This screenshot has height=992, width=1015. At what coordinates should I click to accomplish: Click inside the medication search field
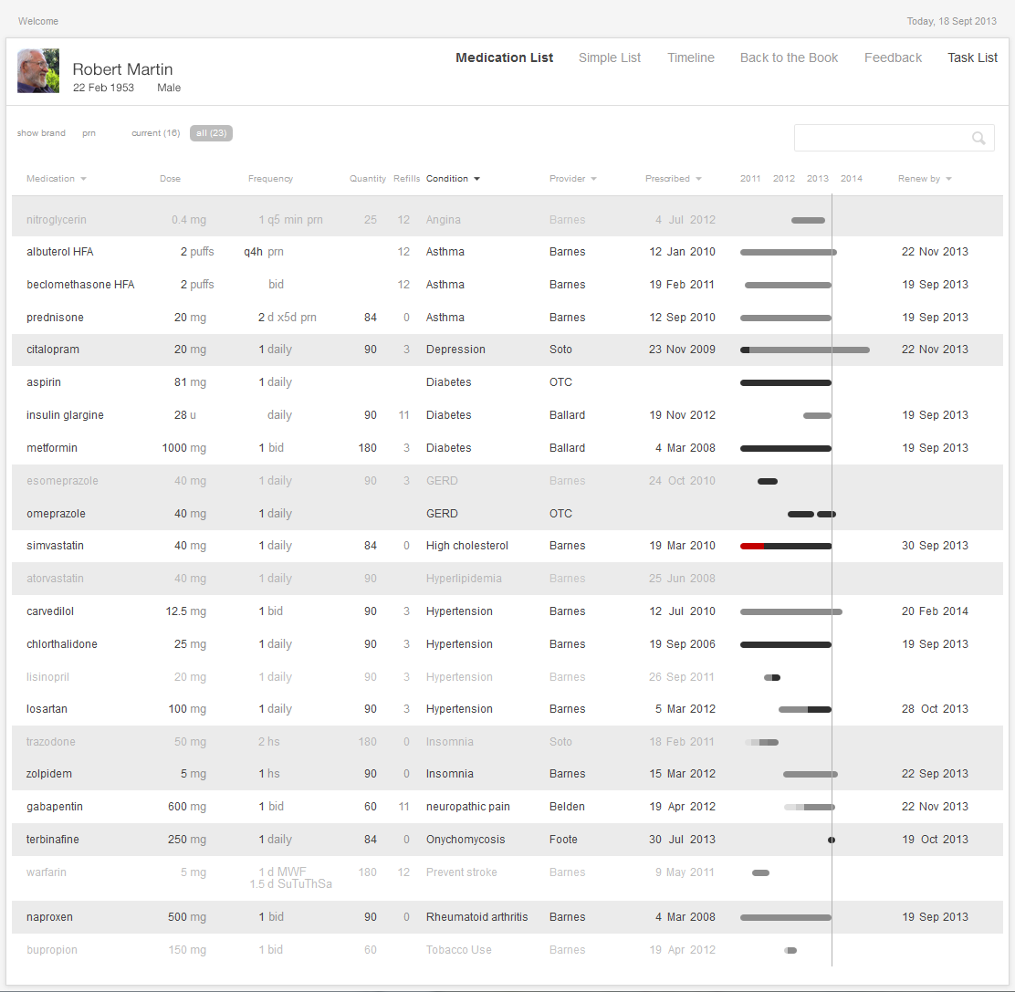click(881, 139)
